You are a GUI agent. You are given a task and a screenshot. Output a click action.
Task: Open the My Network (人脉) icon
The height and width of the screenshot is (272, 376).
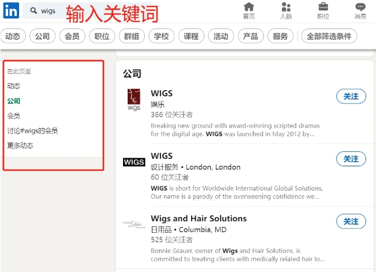pos(286,7)
